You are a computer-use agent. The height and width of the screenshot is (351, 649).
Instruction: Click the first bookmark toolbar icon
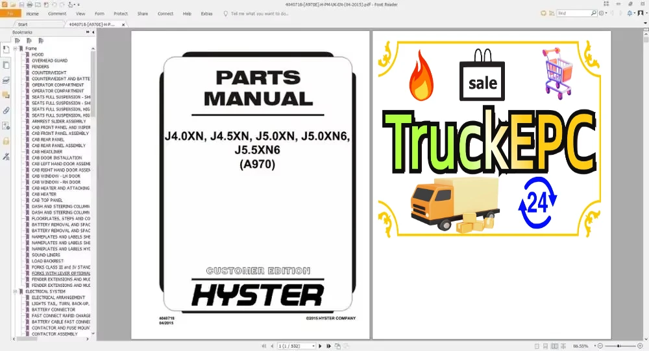click(x=17, y=40)
